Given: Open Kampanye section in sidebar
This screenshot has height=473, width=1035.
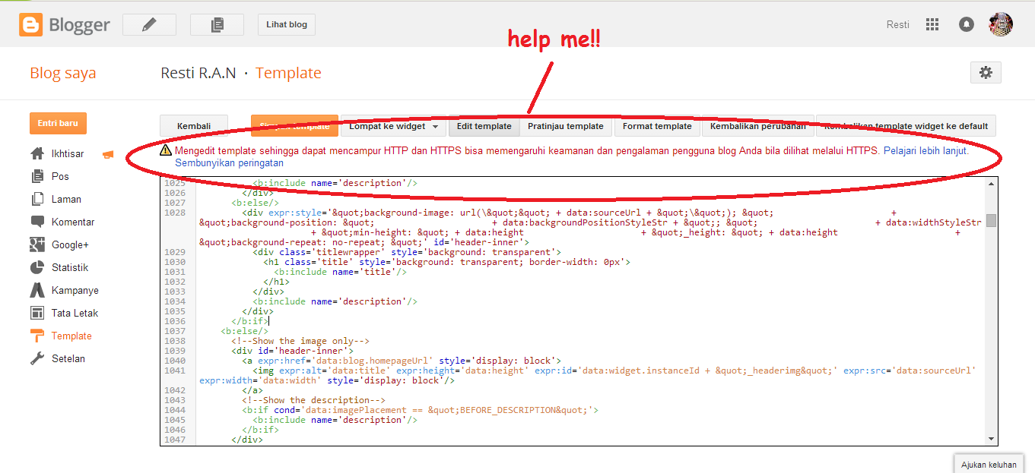Looking at the screenshot, I should coord(75,290).
